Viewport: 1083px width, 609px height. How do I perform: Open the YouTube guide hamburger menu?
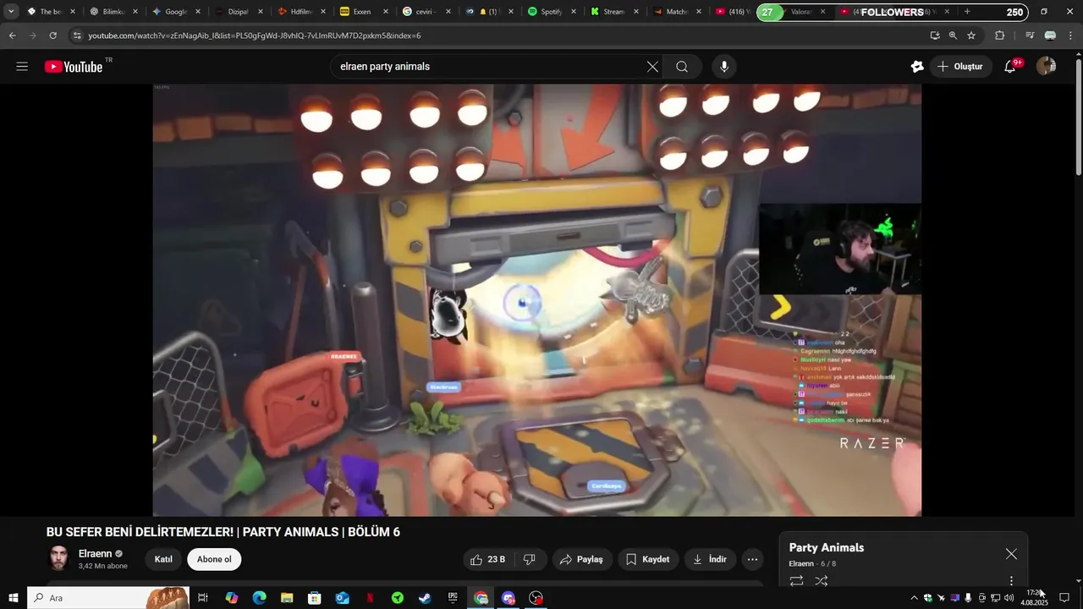22,67
